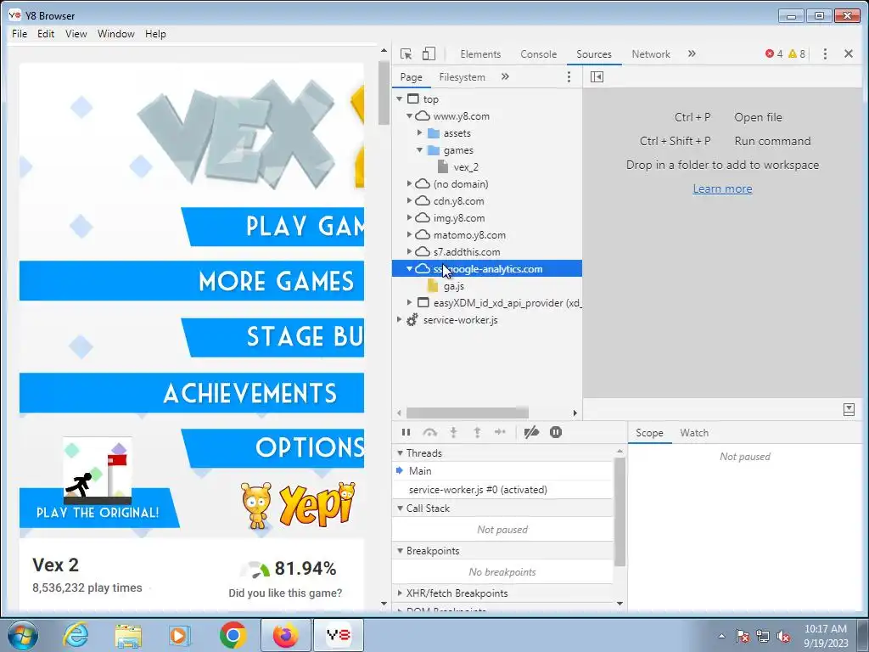Collapse the games folder
Viewport: 869px width, 652px height.
[419, 150]
